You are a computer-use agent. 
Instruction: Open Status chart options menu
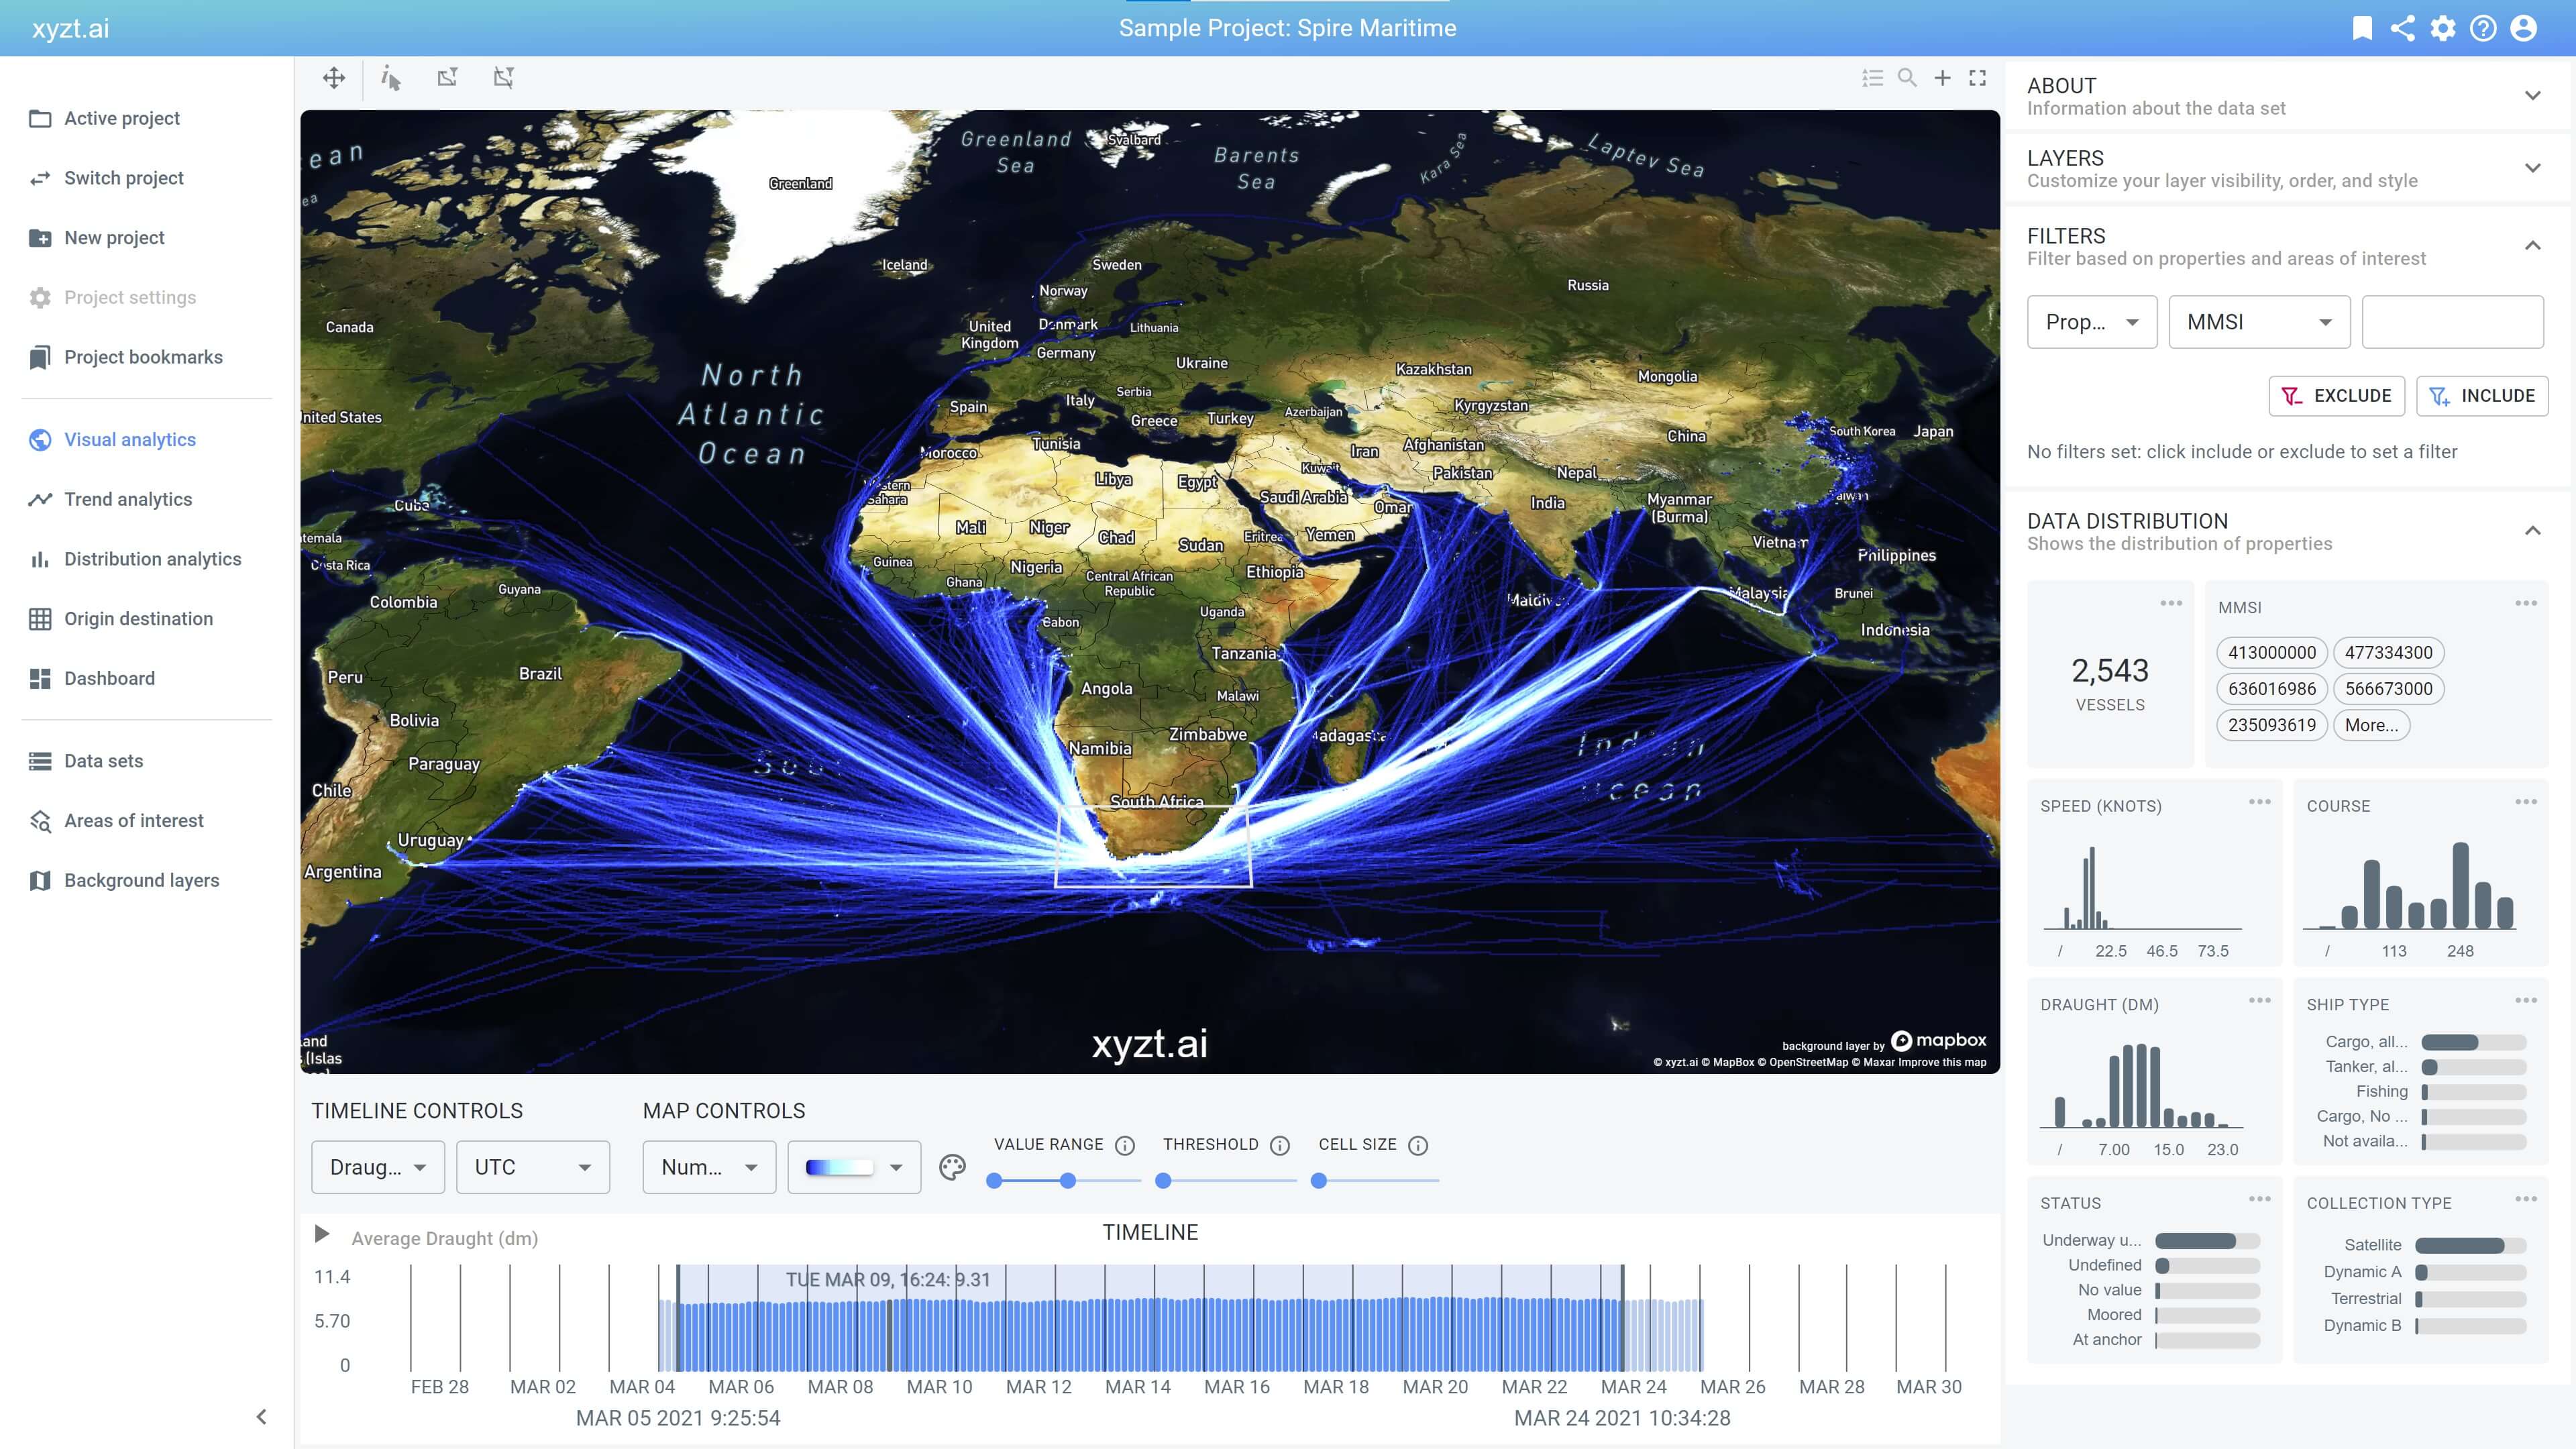point(2260,1199)
